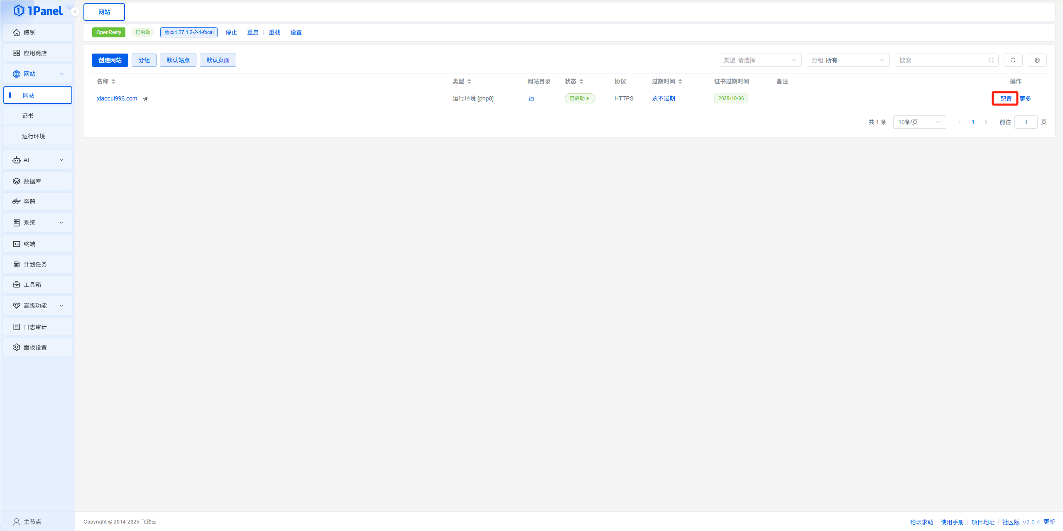Select 证书 submenu item

(28, 116)
